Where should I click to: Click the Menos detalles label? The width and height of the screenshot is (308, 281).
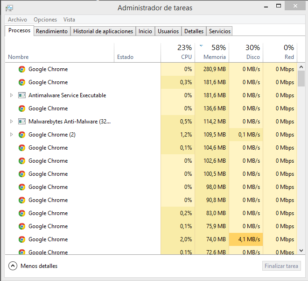click(x=39, y=266)
